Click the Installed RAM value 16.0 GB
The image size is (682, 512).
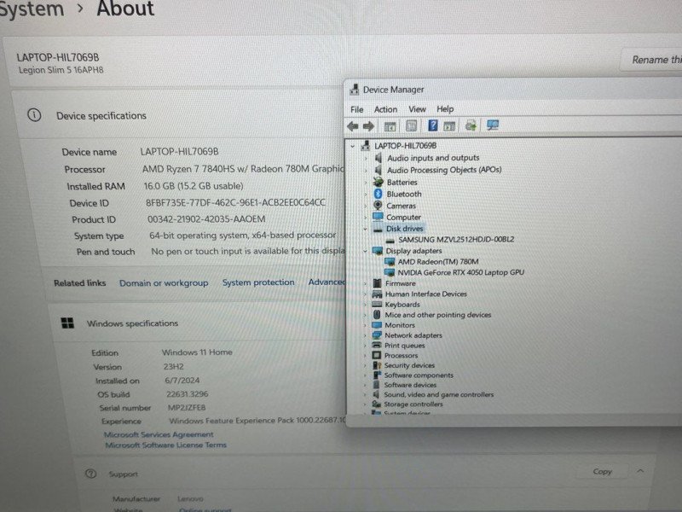pyautogui.click(x=194, y=186)
